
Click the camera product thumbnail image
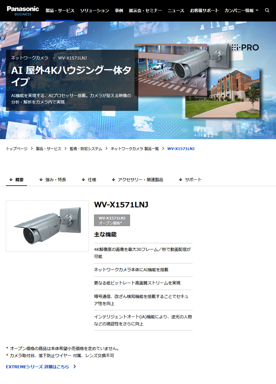(x=47, y=226)
